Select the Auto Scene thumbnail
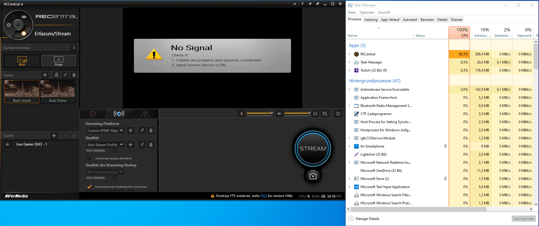This screenshot has width=539, height=226. click(57, 92)
